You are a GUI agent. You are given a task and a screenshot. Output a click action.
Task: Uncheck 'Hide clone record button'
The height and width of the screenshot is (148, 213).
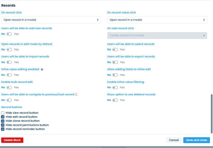[3, 121]
